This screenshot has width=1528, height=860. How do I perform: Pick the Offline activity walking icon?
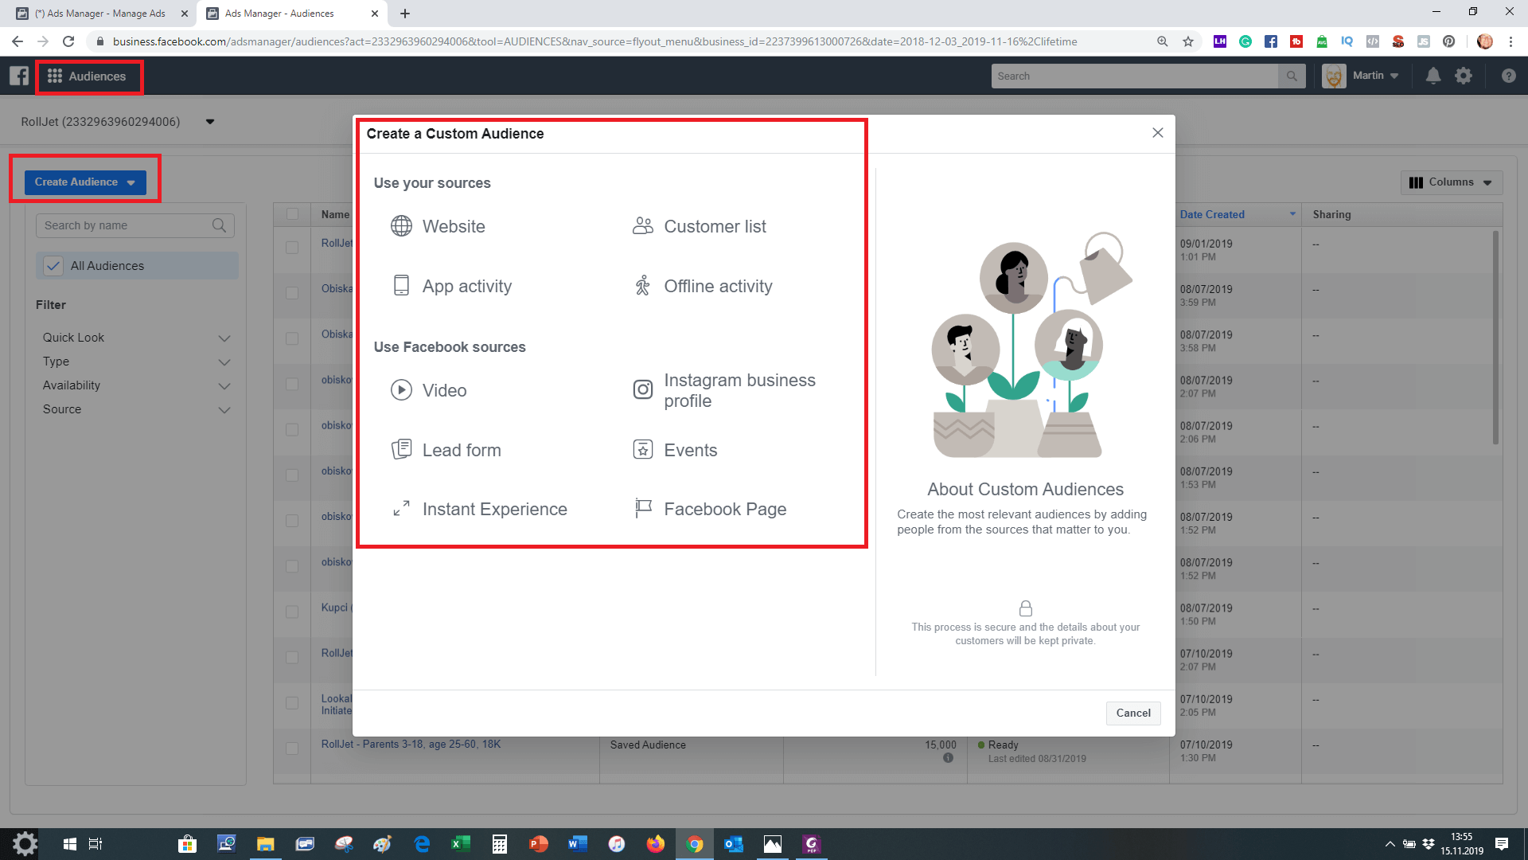[x=642, y=286]
